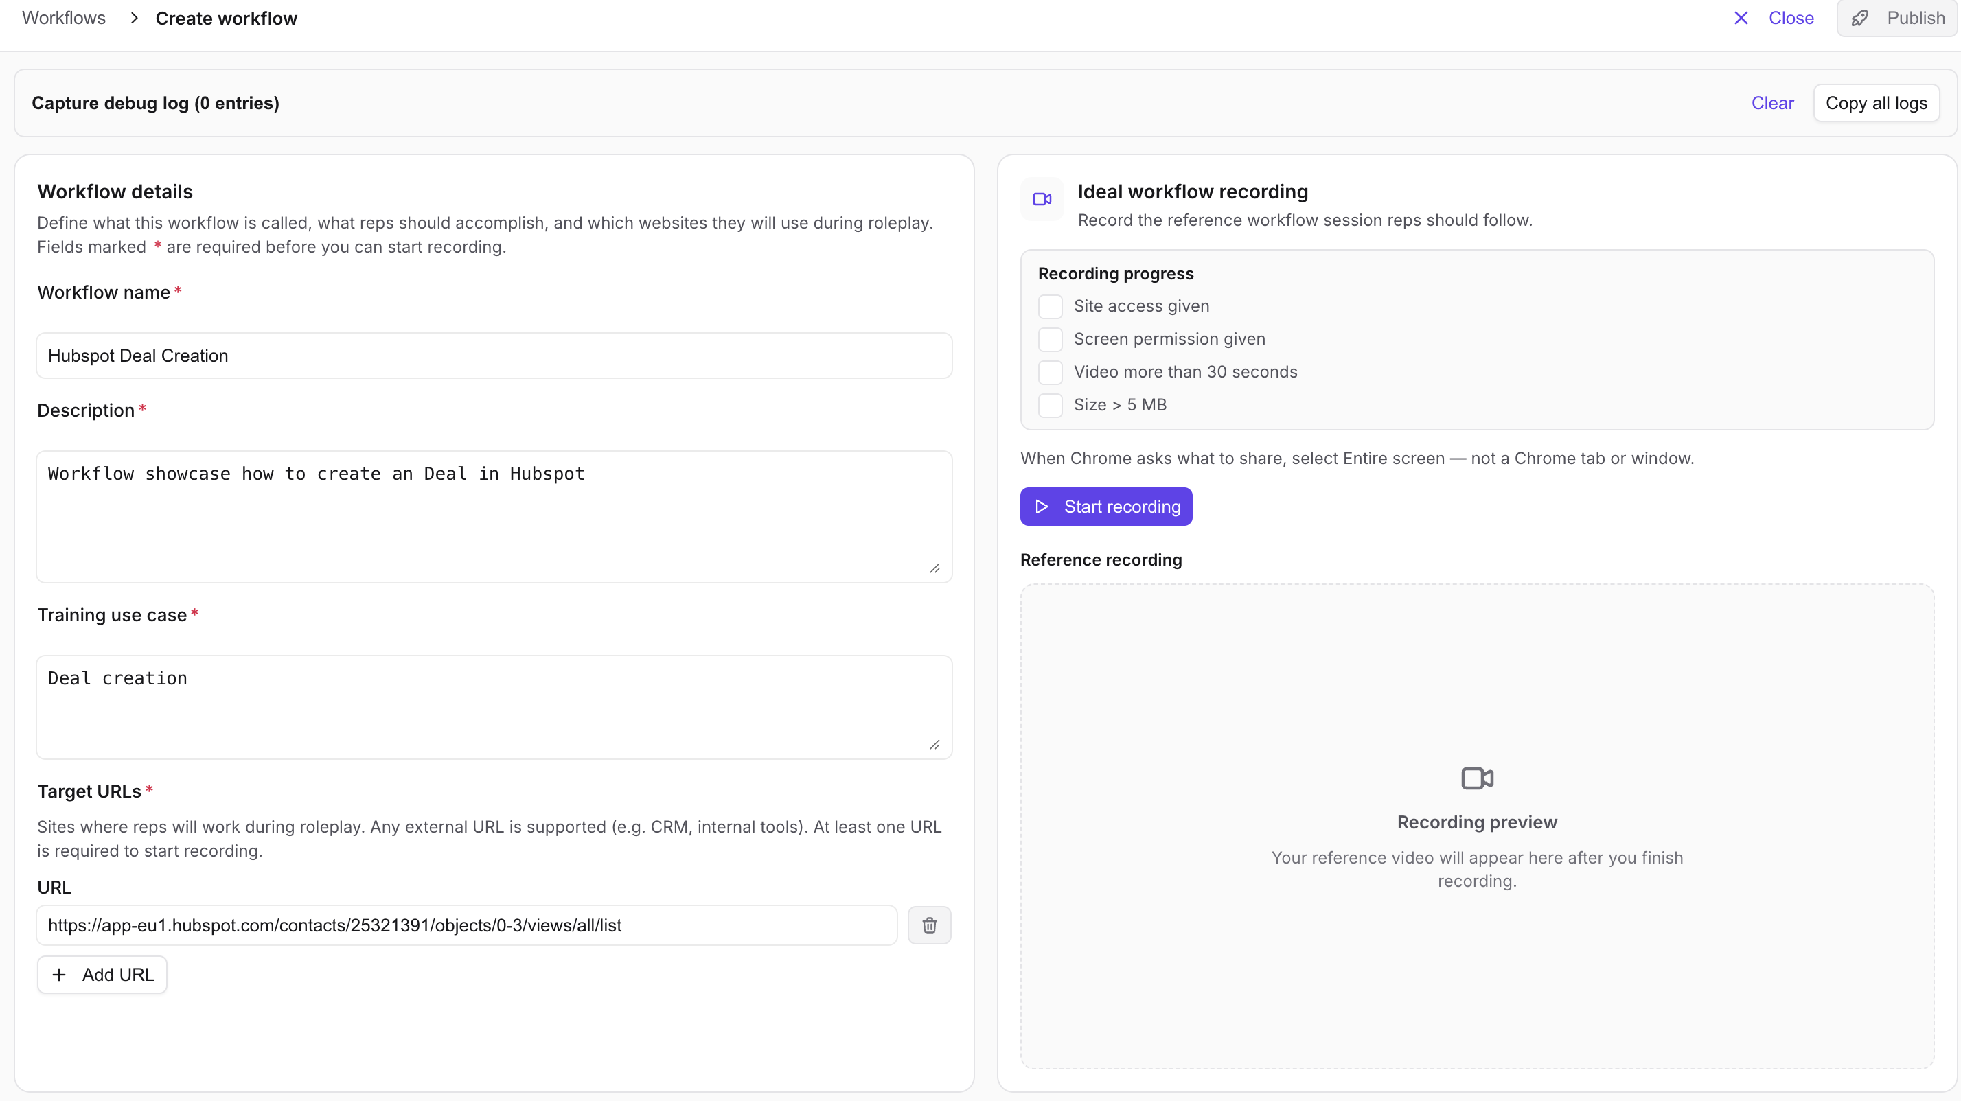The image size is (1961, 1101).
Task: Click Capture debug log (0 entries) heading
Action: click(x=155, y=104)
